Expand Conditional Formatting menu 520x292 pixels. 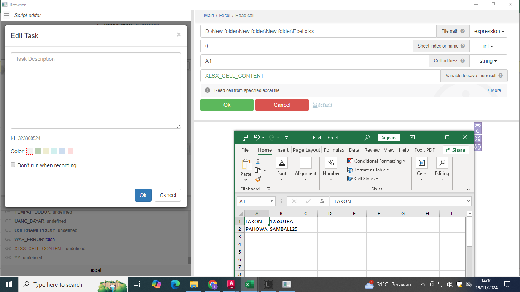(376, 161)
